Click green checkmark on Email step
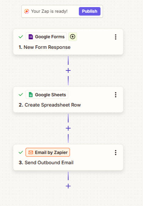 (x=21, y=153)
